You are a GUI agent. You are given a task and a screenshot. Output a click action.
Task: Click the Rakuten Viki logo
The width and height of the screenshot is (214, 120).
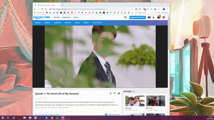tap(41, 17)
